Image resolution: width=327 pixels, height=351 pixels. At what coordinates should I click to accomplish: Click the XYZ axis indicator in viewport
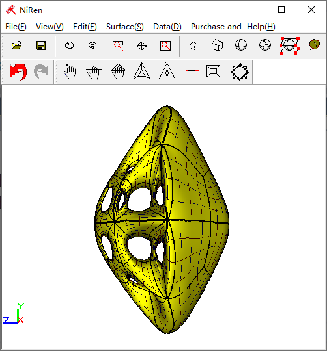14,313
